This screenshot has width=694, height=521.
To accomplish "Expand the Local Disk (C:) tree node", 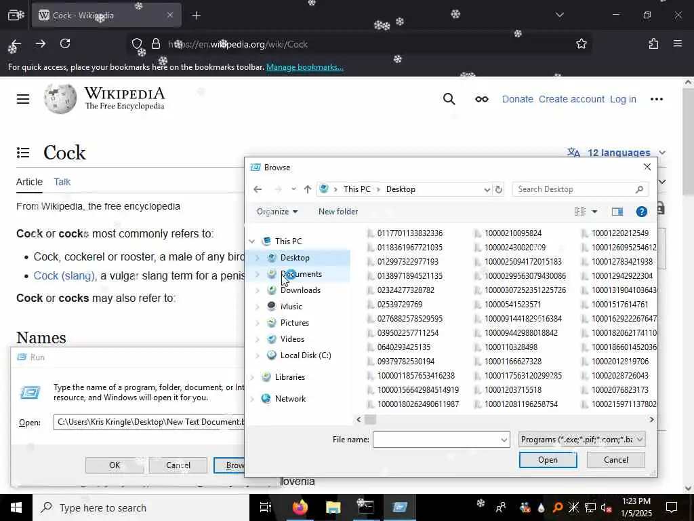I will point(258,355).
